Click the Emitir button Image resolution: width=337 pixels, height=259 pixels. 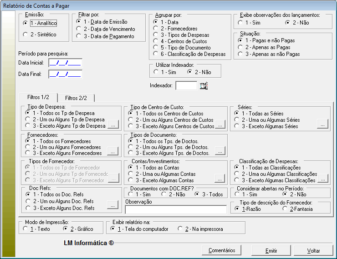(x=271, y=250)
